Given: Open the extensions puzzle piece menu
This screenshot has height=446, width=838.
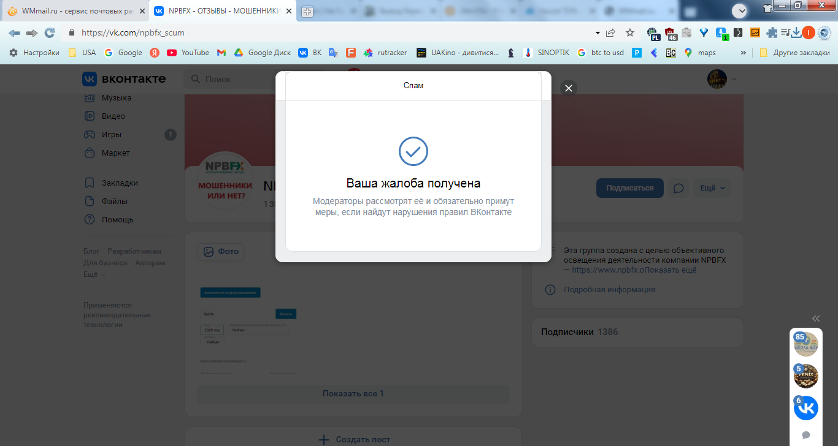Looking at the screenshot, I should point(772,32).
